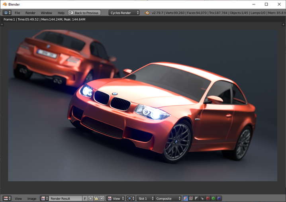Viewport: 286px width, 202px height.
Task: Click the new image plus icon
Action: [90, 198]
